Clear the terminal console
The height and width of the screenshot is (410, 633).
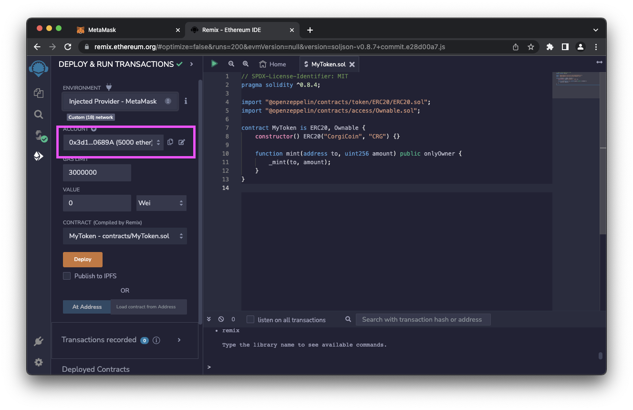click(x=221, y=319)
